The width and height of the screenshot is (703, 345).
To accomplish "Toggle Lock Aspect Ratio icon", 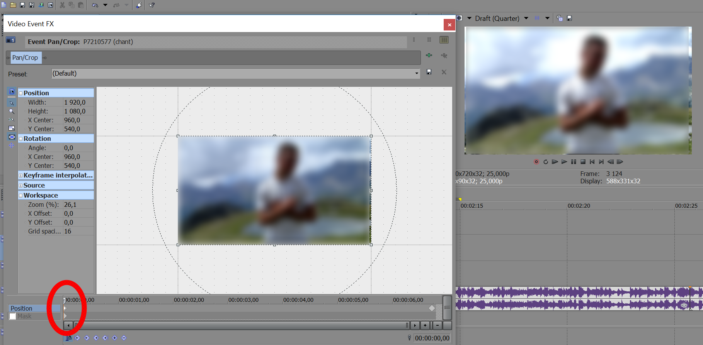I will [12, 128].
